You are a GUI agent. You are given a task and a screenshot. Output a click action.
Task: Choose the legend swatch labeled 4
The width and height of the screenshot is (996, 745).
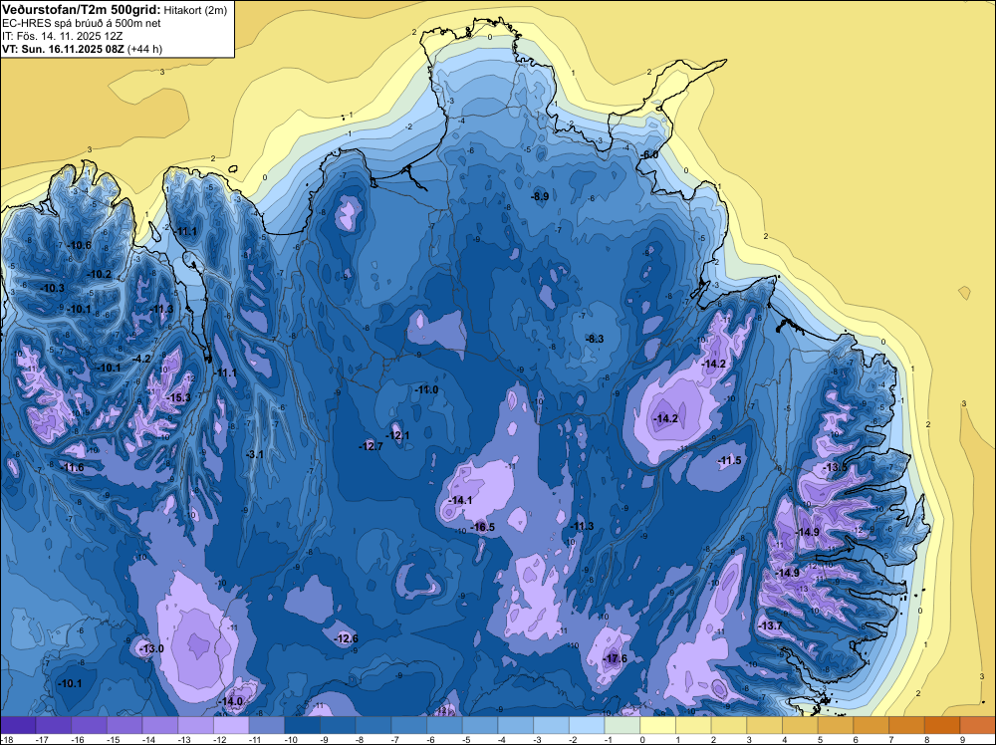pos(801,725)
